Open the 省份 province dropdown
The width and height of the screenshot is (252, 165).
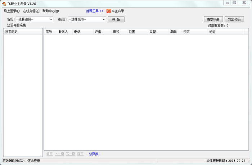click(x=34, y=19)
